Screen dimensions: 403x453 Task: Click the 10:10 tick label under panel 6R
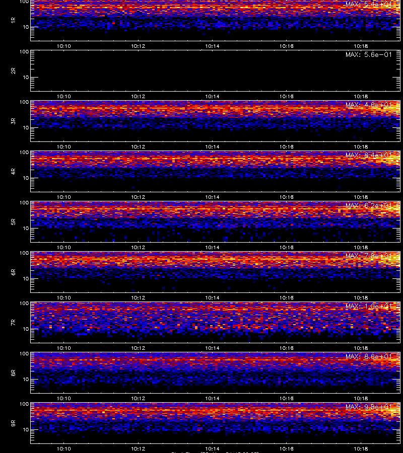click(63, 297)
